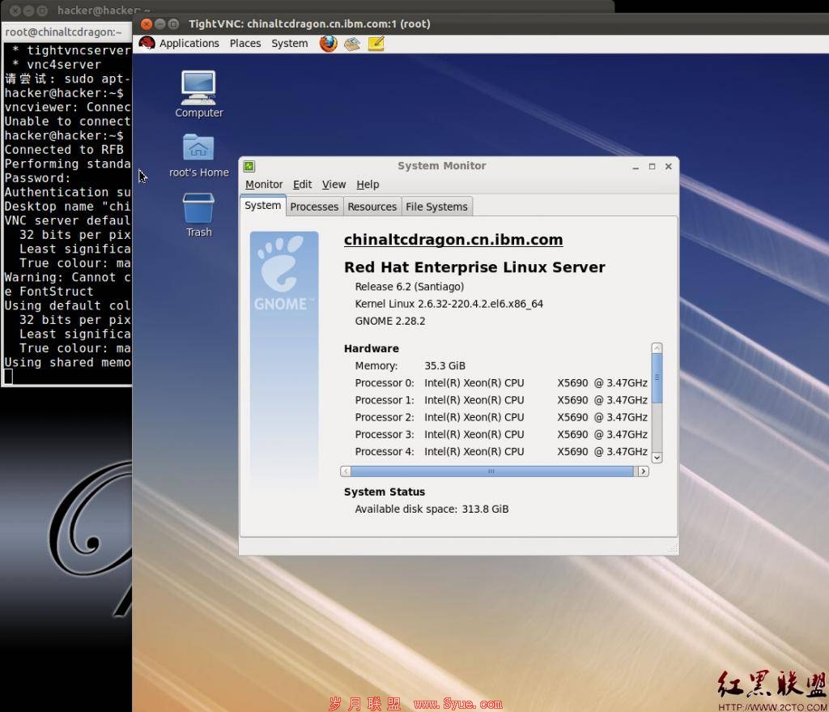The height and width of the screenshot is (712, 829).
Task: Click the mail launcher icon in the panel
Action: [352, 44]
